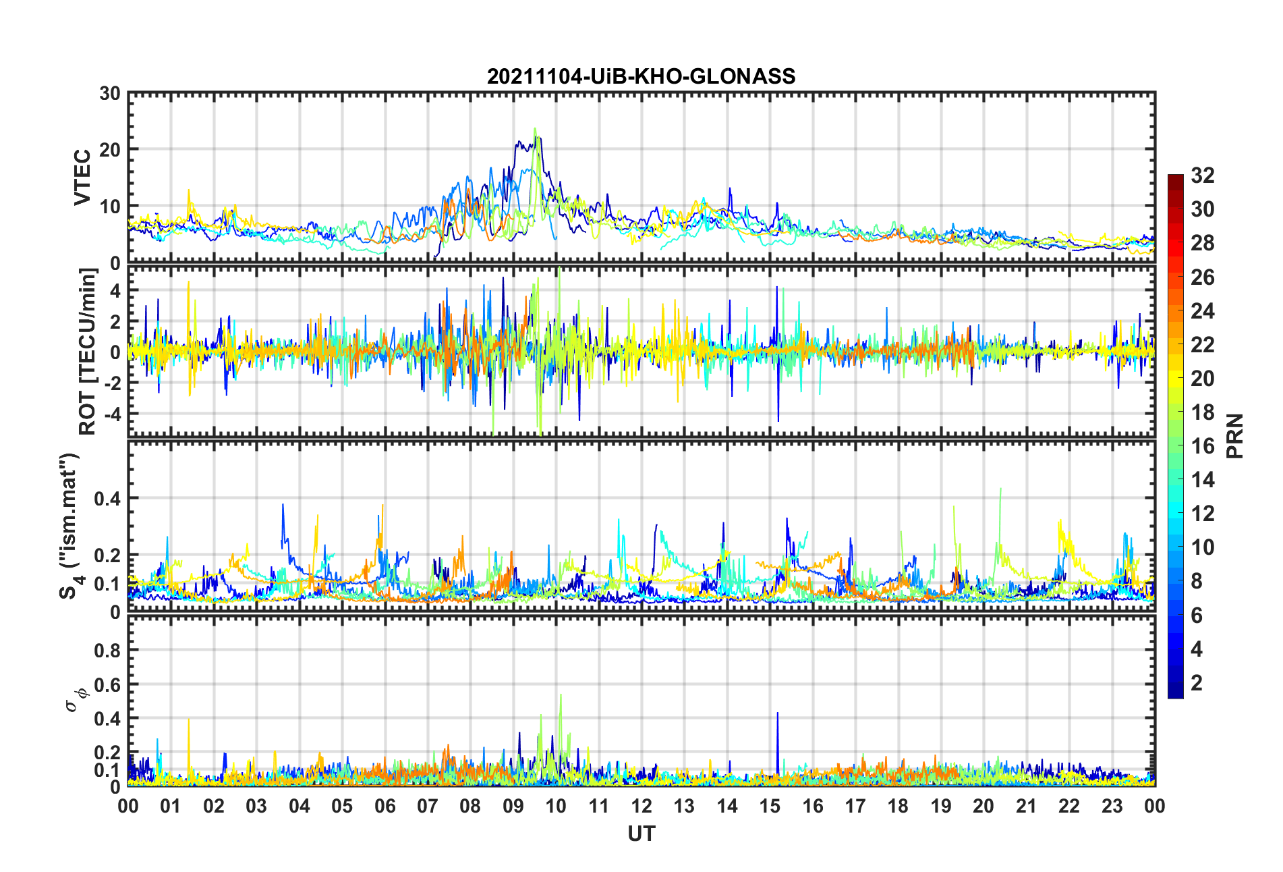
Task: Click the colorbar tick label 24
Action: pos(1203,311)
